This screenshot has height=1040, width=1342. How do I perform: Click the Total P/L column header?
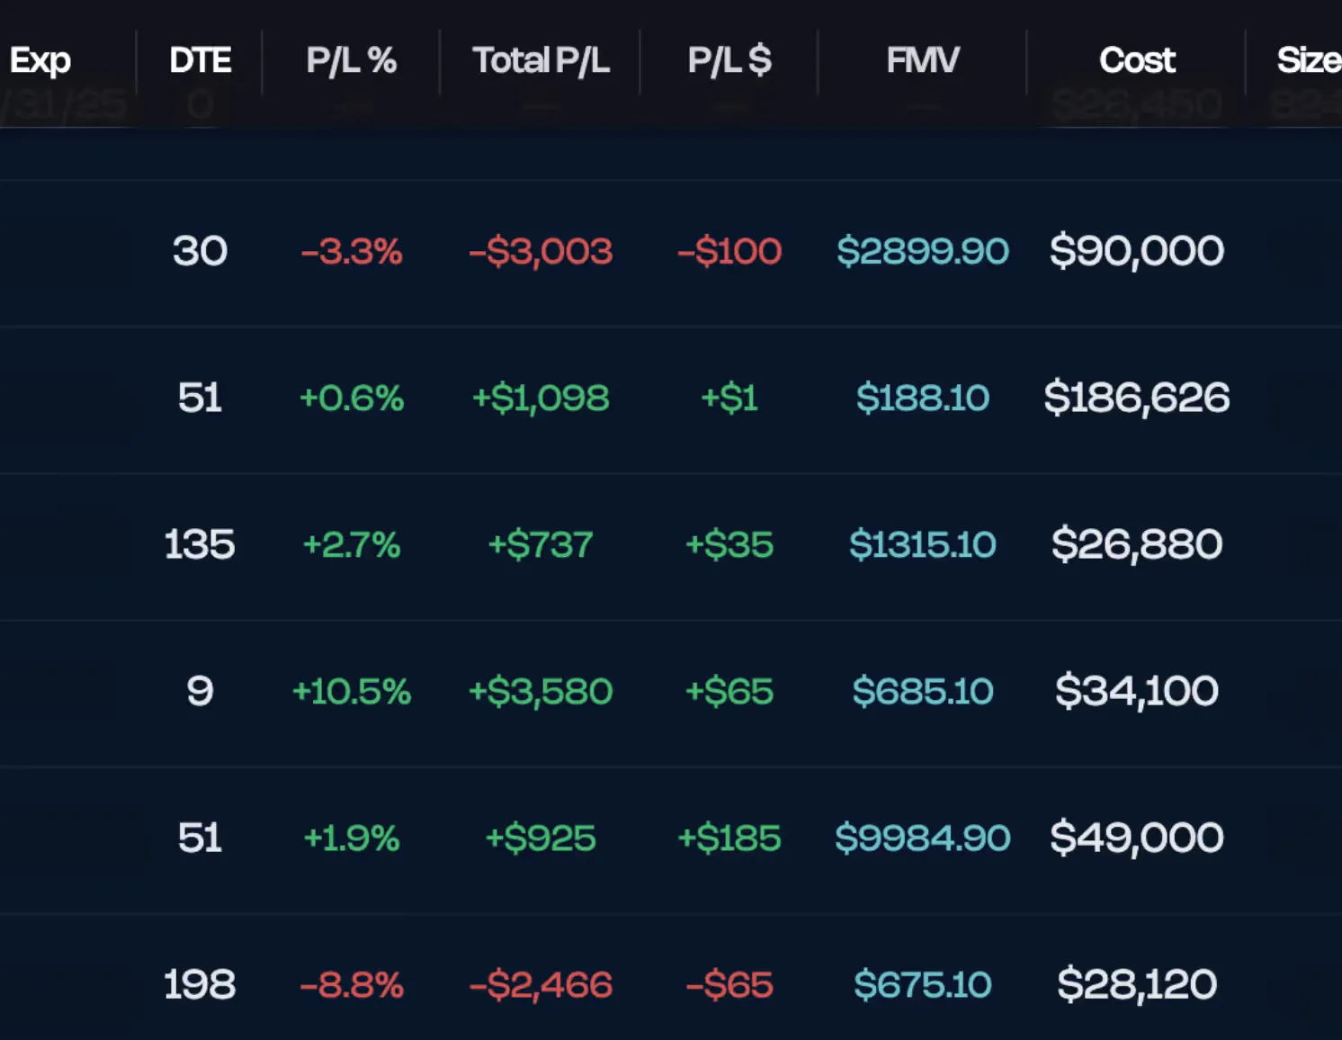pos(541,60)
